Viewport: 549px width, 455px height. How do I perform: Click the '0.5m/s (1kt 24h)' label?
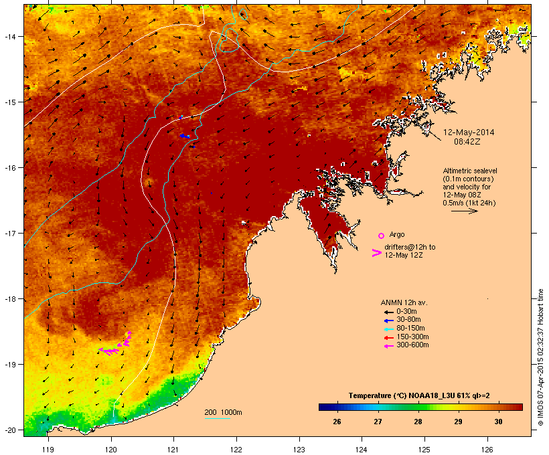pyautogui.click(x=469, y=203)
